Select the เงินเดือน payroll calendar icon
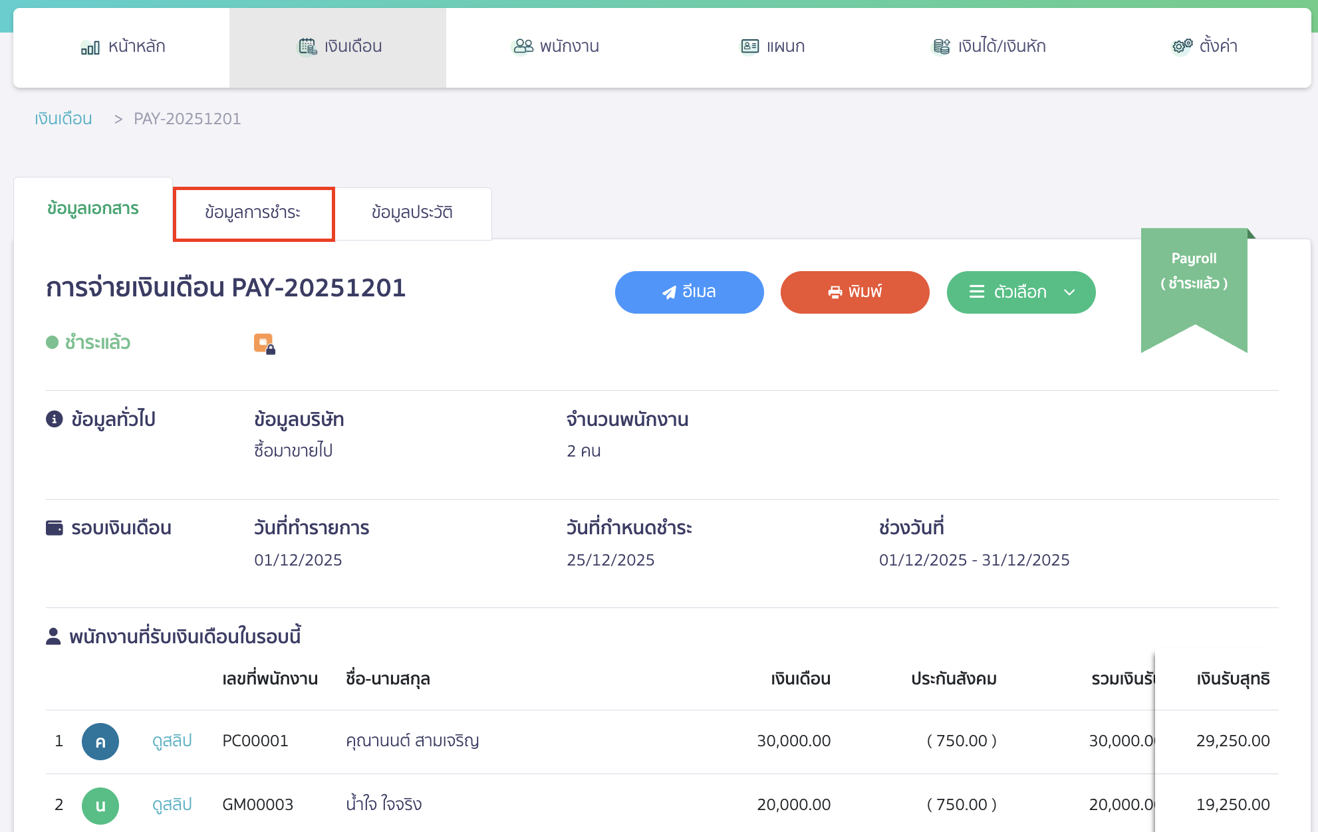 pyautogui.click(x=307, y=47)
